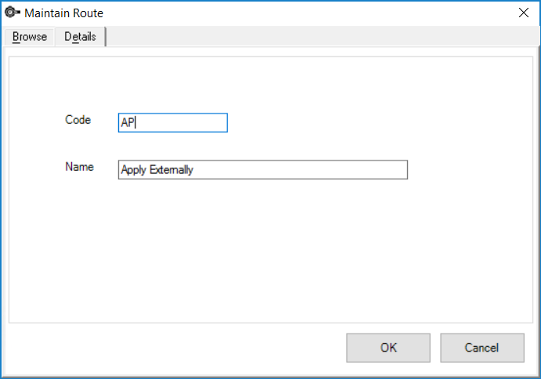This screenshot has height=379, width=541.
Task: Focus the Code input field
Action: (173, 122)
